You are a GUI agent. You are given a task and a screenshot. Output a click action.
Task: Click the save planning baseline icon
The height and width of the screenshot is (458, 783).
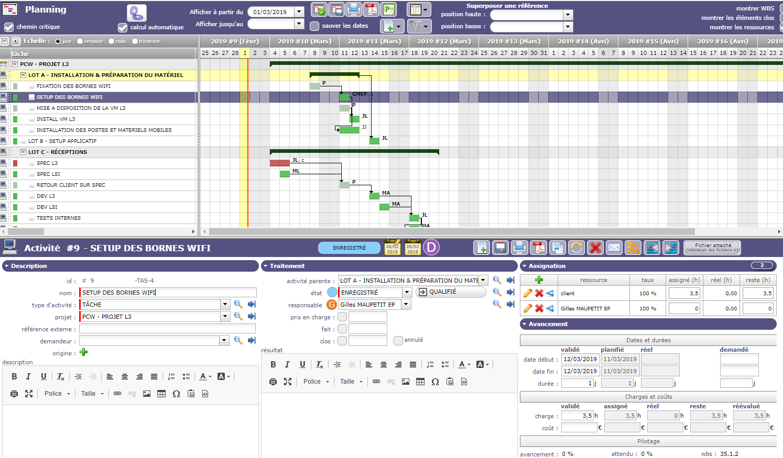[336, 9]
